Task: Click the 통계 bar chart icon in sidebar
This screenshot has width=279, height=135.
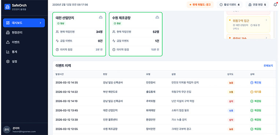Action: tap(8, 52)
